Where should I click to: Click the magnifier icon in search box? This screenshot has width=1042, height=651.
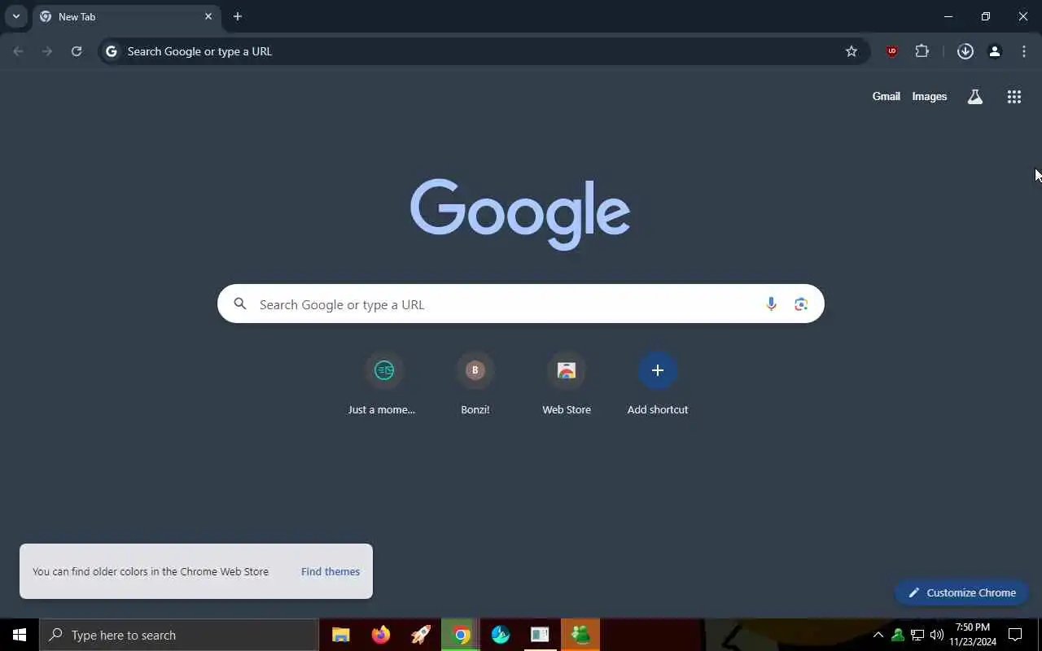(240, 304)
